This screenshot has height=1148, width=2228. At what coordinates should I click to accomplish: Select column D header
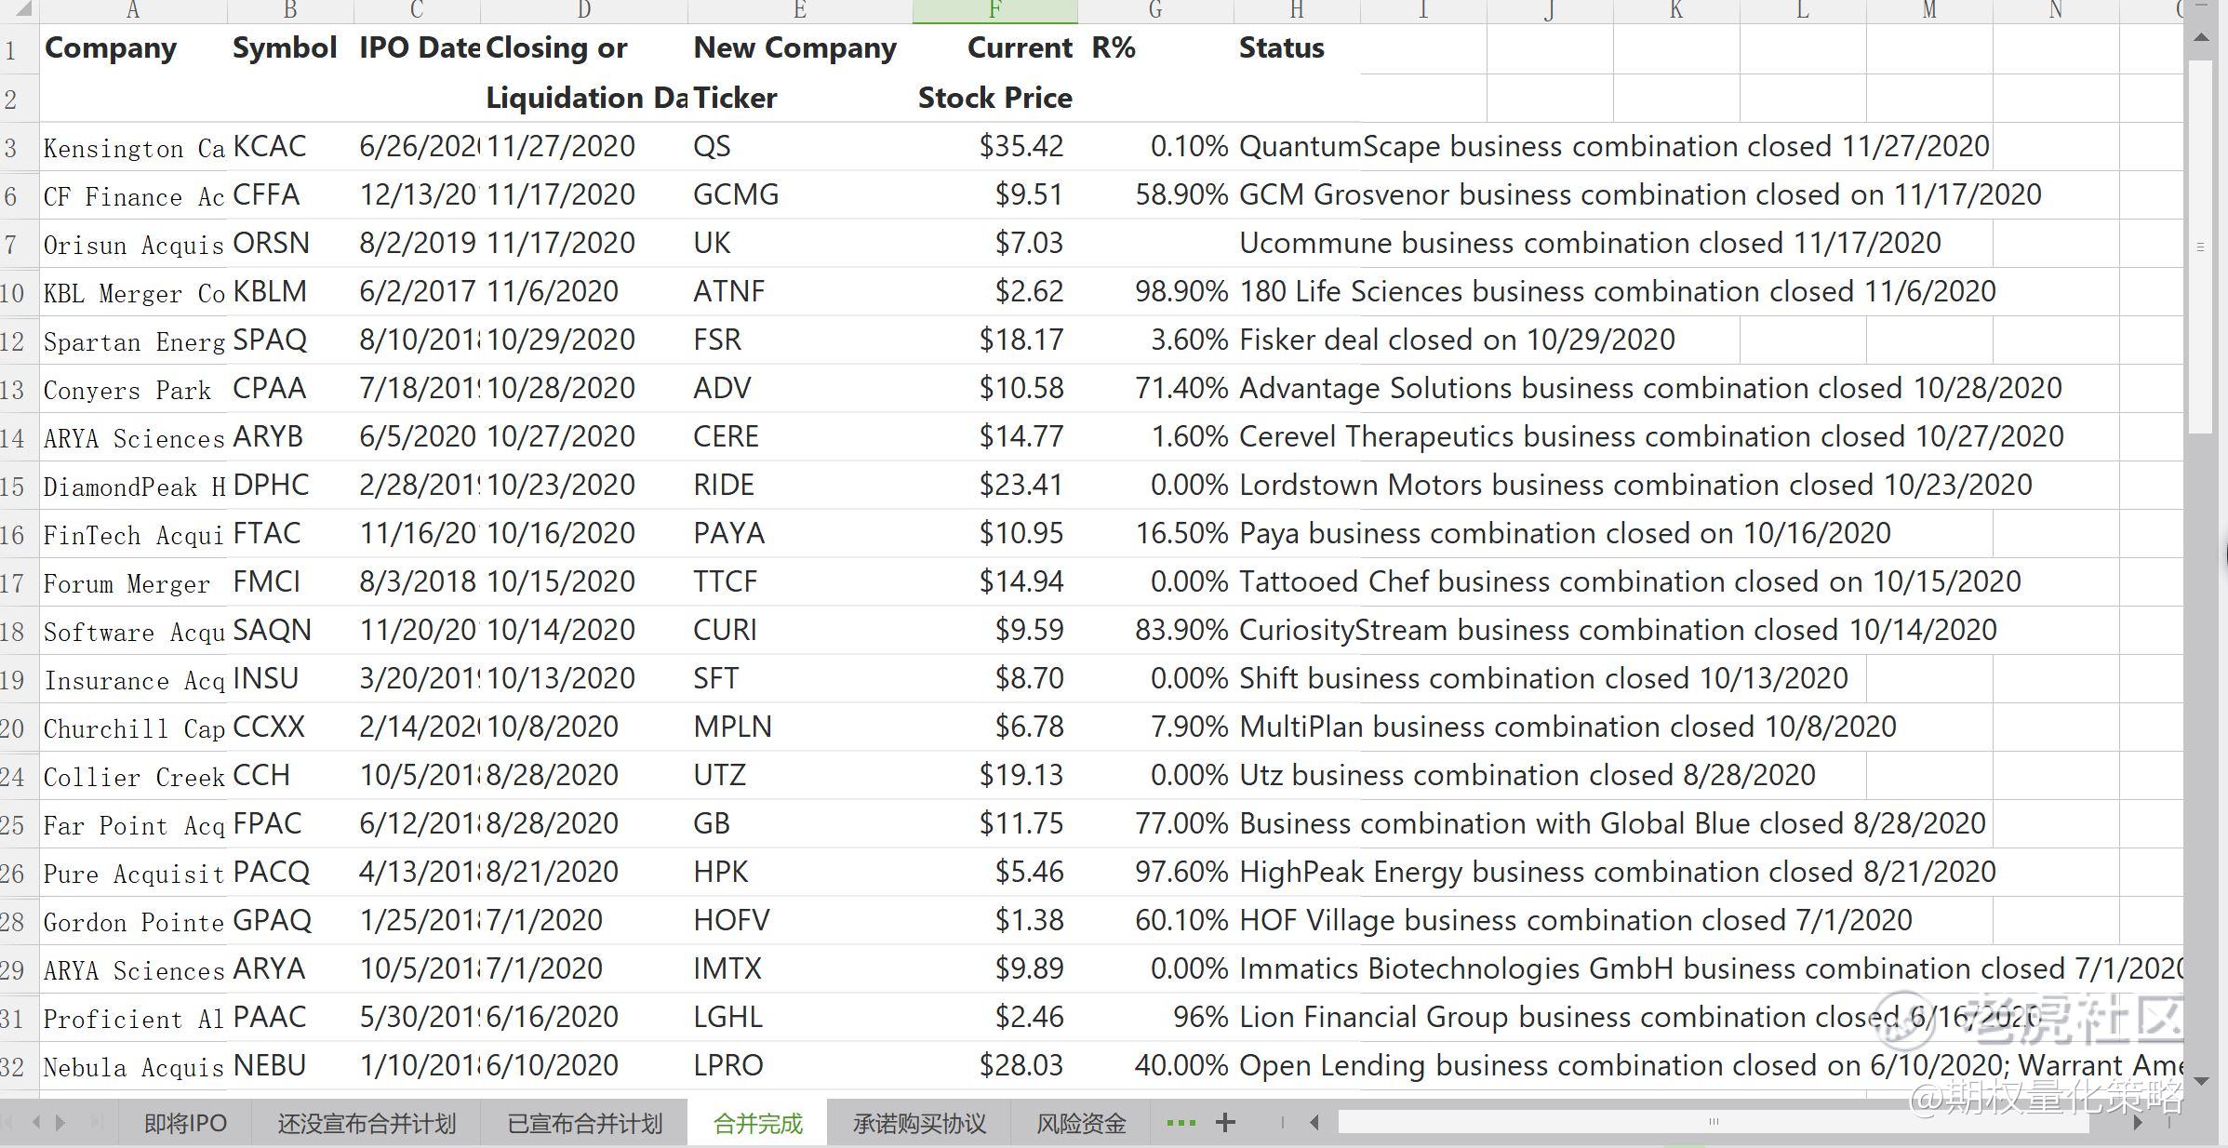pyautogui.click(x=584, y=11)
